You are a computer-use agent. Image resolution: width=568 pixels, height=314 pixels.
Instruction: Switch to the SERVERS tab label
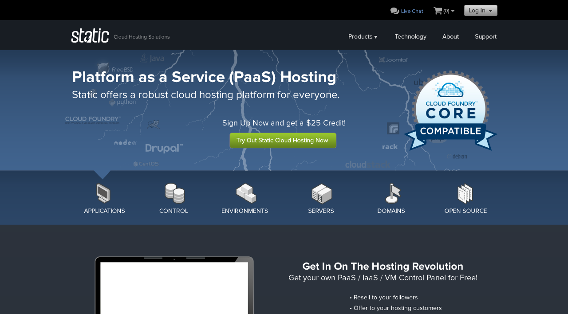[x=321, y=211]
